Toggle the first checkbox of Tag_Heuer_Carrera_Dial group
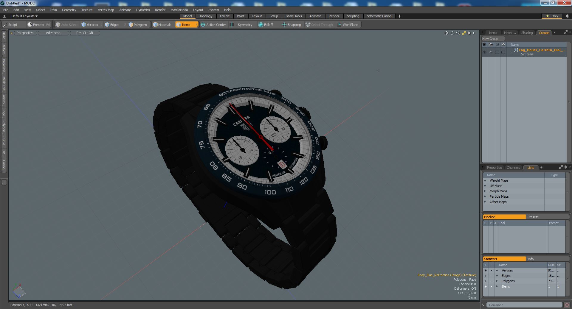The image size is (572, 309). click(497, 52)
